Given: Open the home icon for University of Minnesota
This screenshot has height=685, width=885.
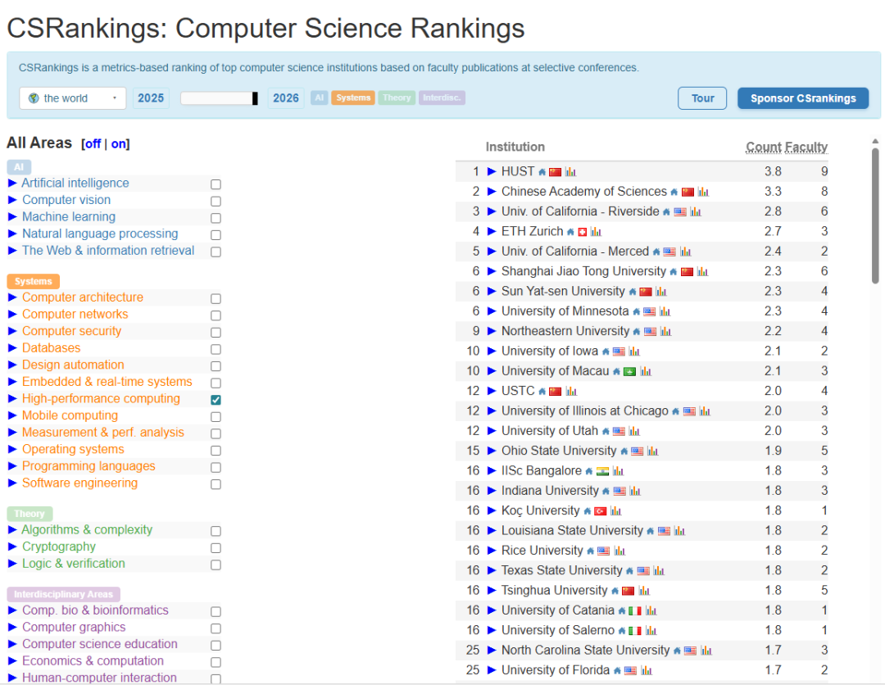Looking at the screenshot, I should click(x=636, y=311).
